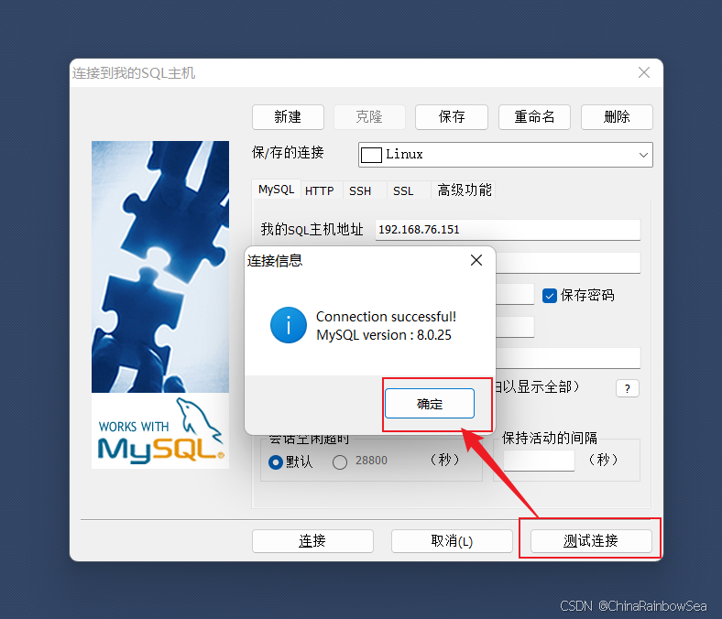Expand the saved connection dropdown arrow
Image resolution: width=722 pixels, height=619 pixels.
tap(643, 155)
